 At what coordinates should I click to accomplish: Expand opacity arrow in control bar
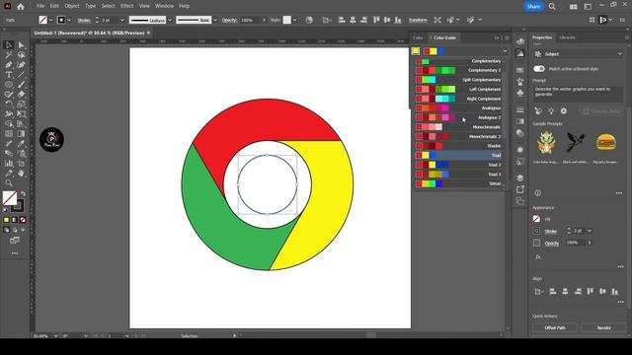coord(264,20)
